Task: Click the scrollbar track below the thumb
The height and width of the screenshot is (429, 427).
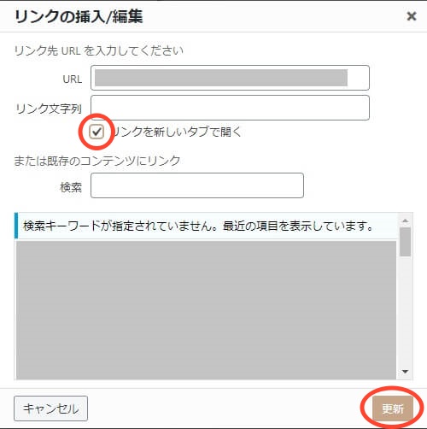Action: coord(405,310)
